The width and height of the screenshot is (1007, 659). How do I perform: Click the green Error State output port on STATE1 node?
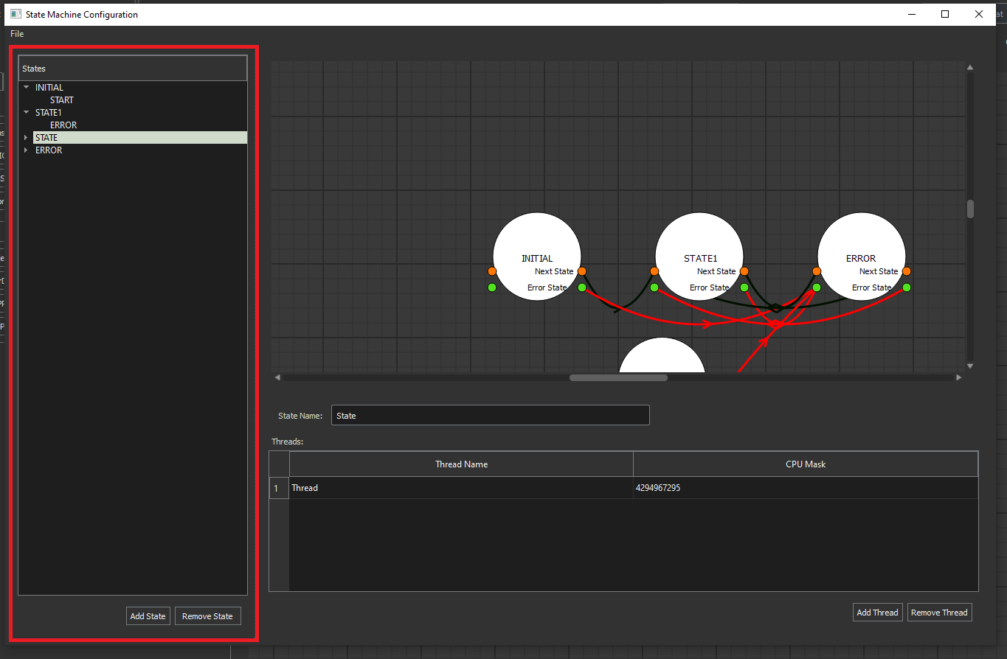point(744,287)
